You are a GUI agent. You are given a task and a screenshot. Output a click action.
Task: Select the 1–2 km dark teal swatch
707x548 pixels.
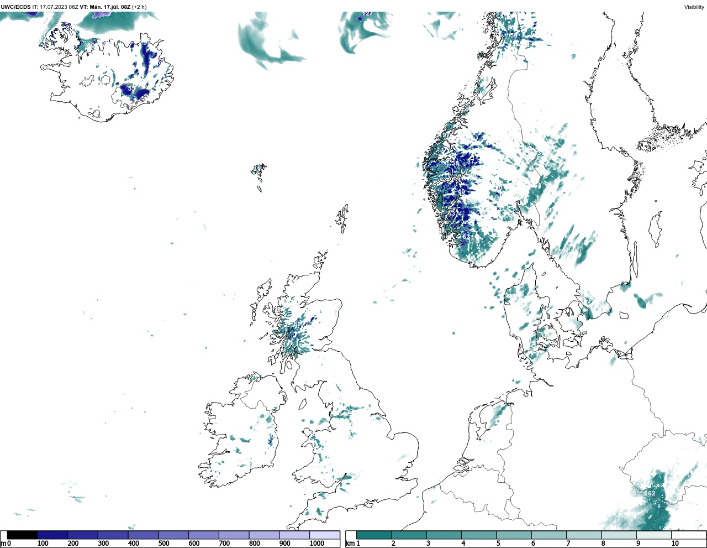[x=374, y=535]
